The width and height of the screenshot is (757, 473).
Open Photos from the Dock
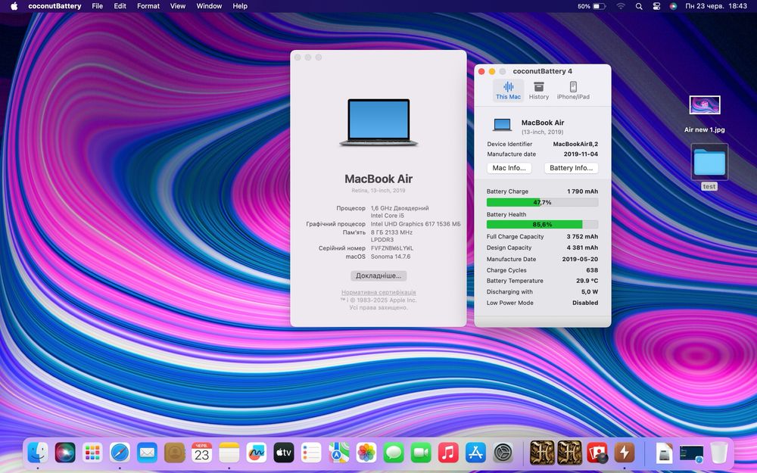(366, 453)
